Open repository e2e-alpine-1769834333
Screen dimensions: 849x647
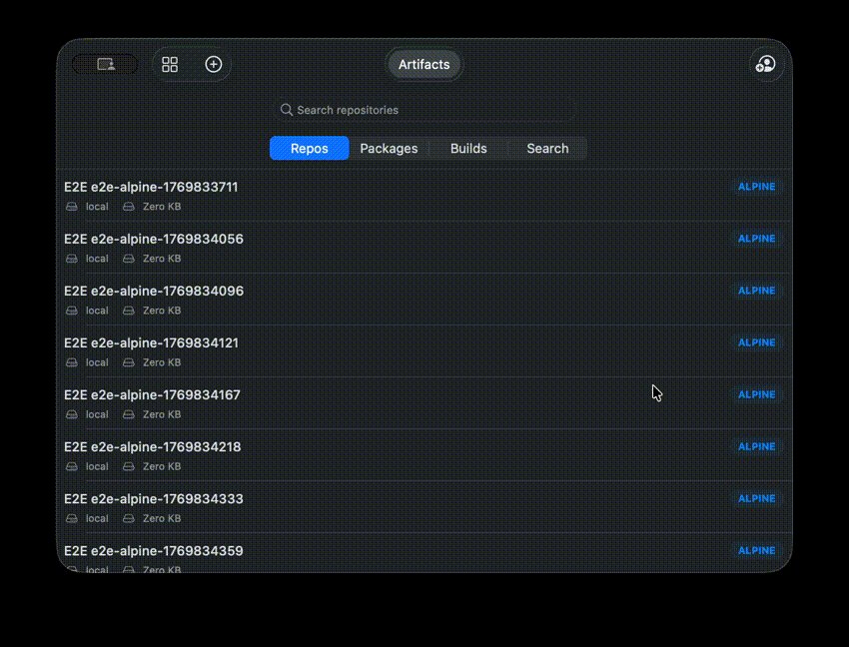pos(153,498)
